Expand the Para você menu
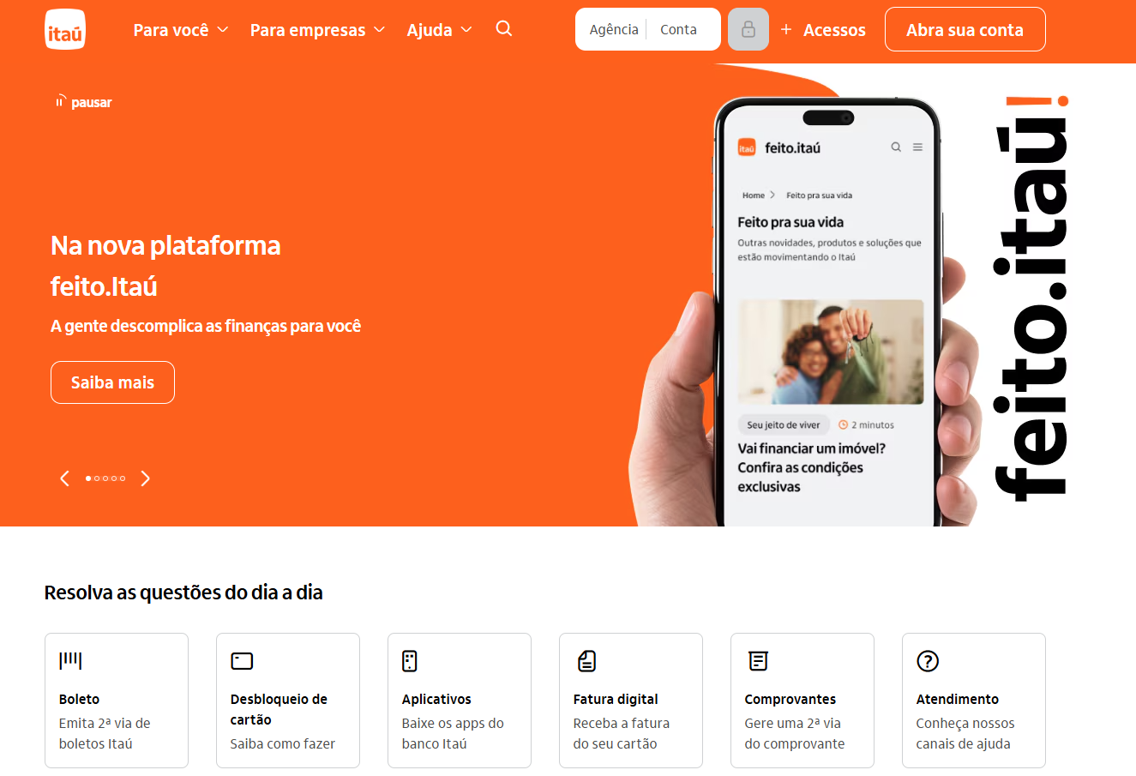Image resolution: width=1136 pixels, height=776 pixels. 181,30
